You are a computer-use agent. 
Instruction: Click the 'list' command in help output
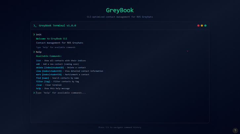[x=38, y=60]
